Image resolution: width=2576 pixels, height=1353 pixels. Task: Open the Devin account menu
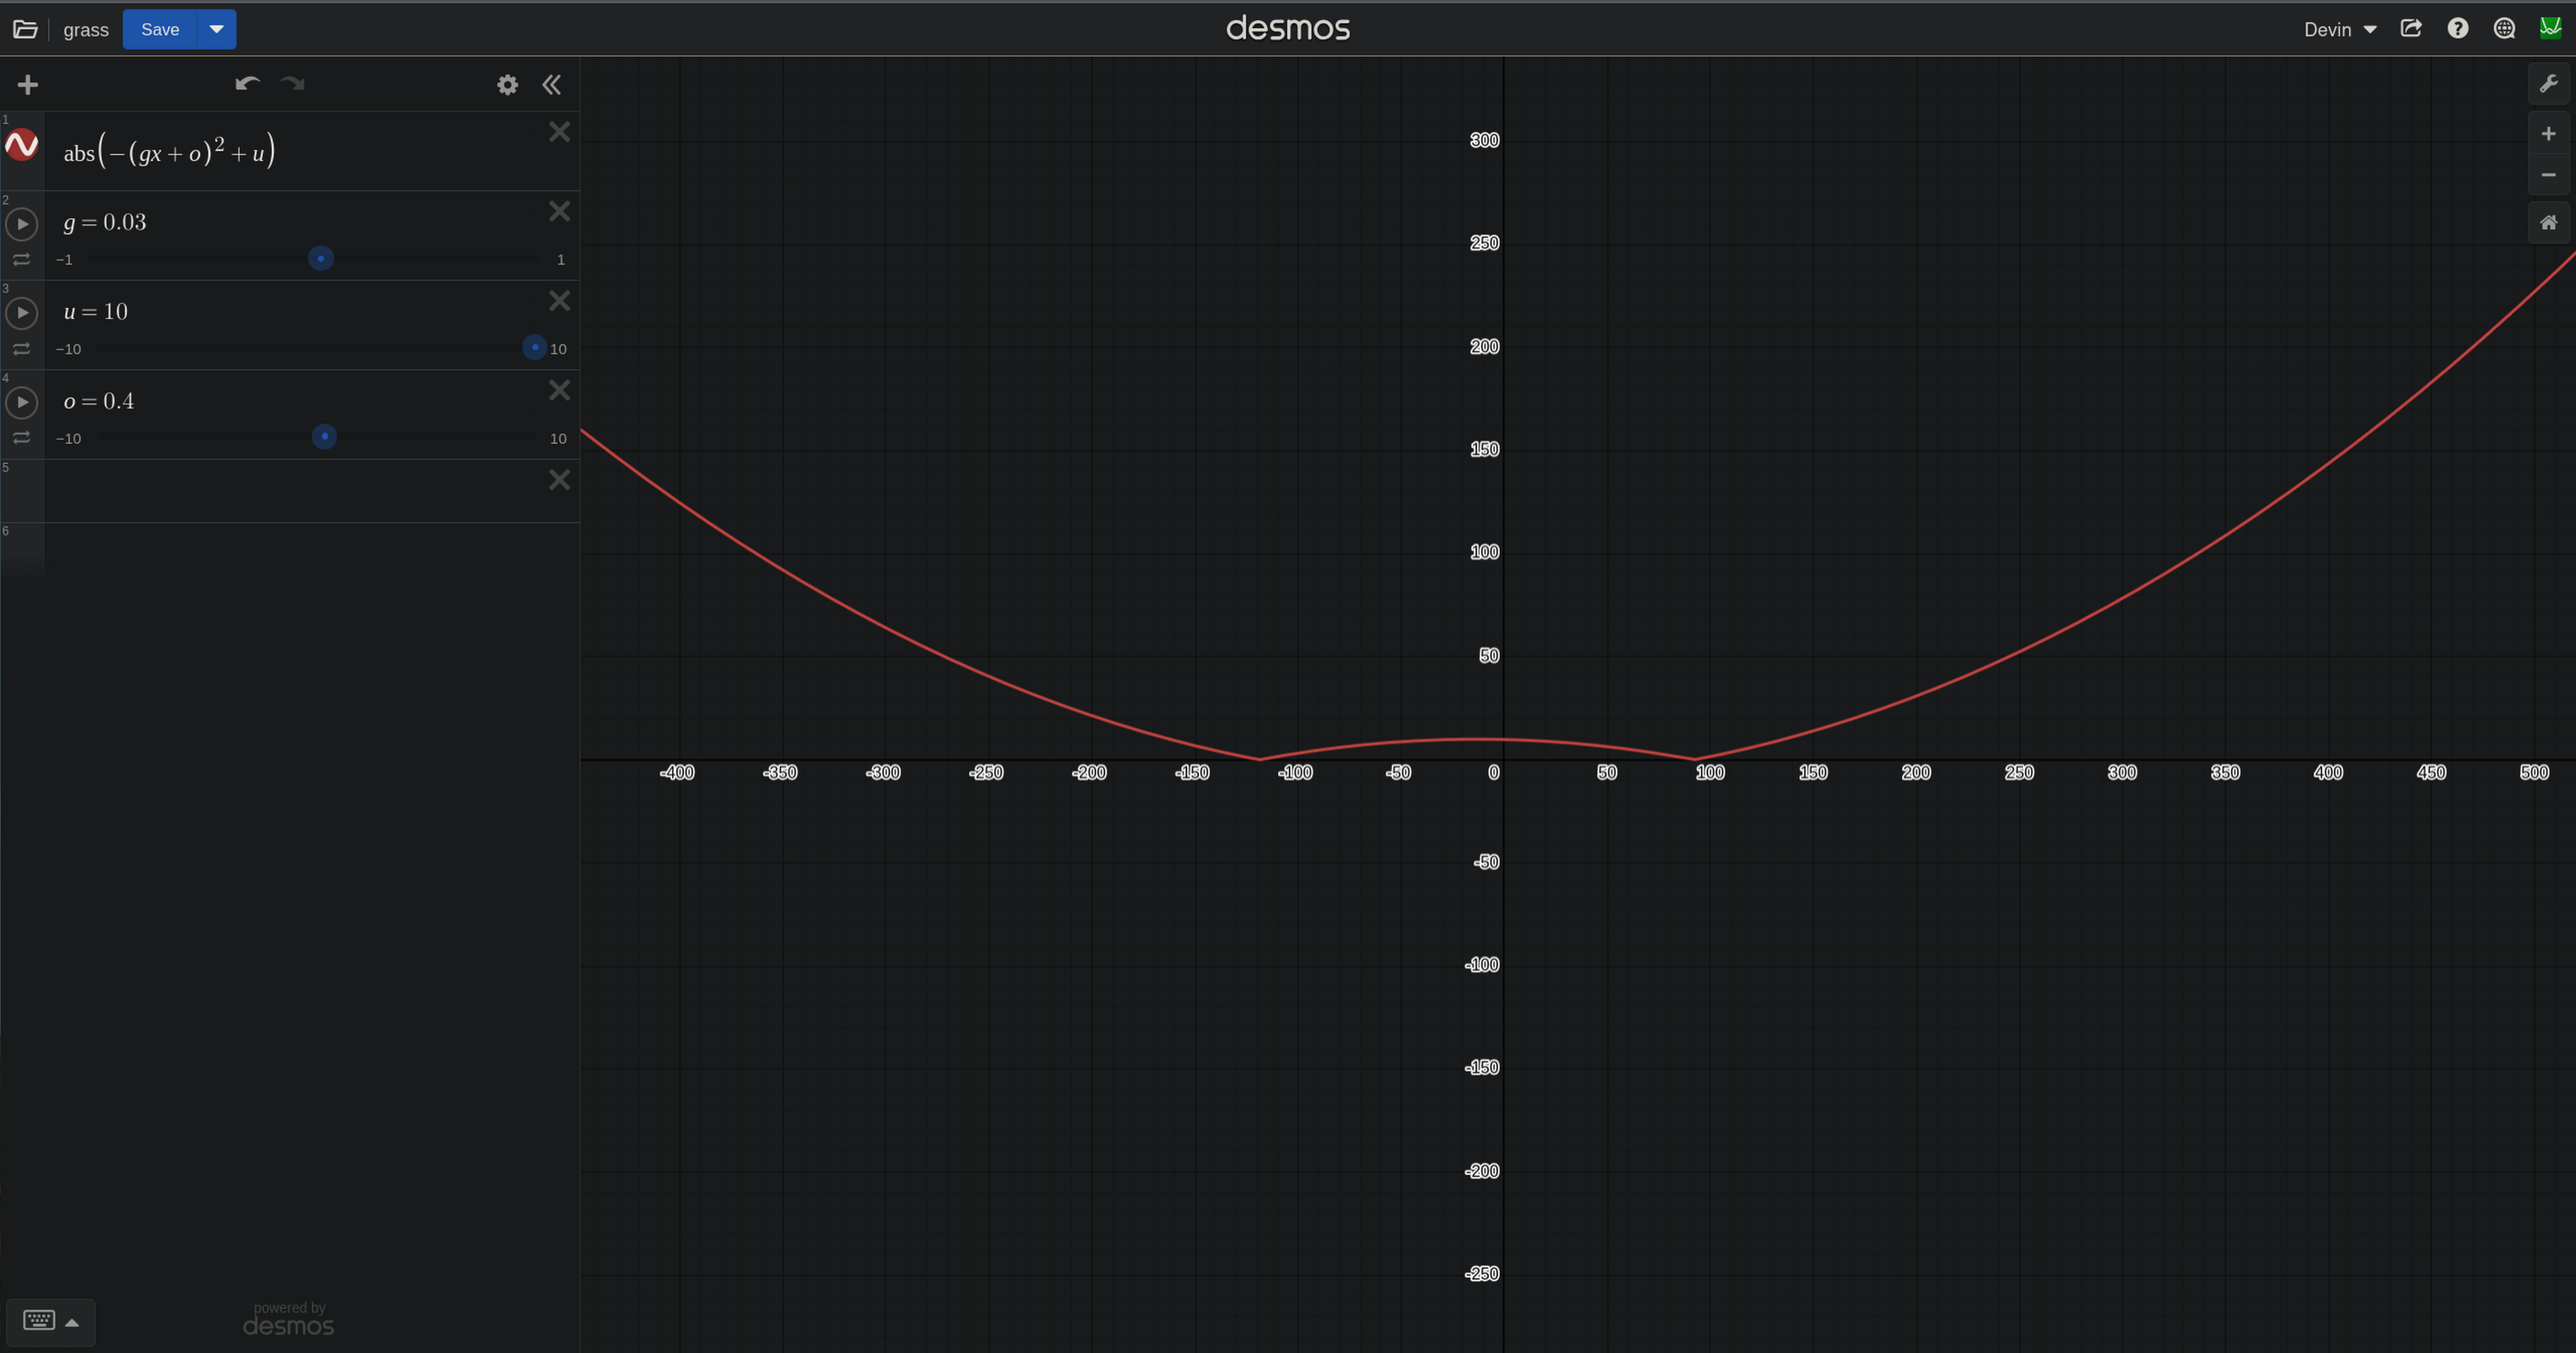point(2339,29)
